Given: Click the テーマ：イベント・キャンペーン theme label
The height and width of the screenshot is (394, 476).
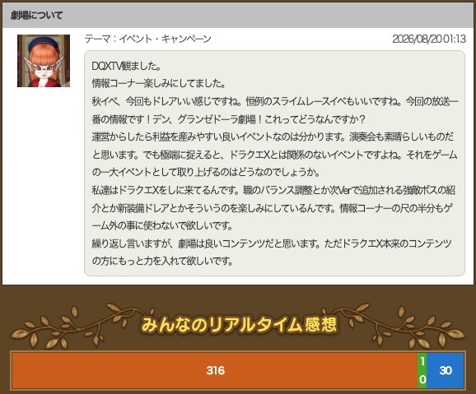Looking at the screenshot, I should point(148,39).
